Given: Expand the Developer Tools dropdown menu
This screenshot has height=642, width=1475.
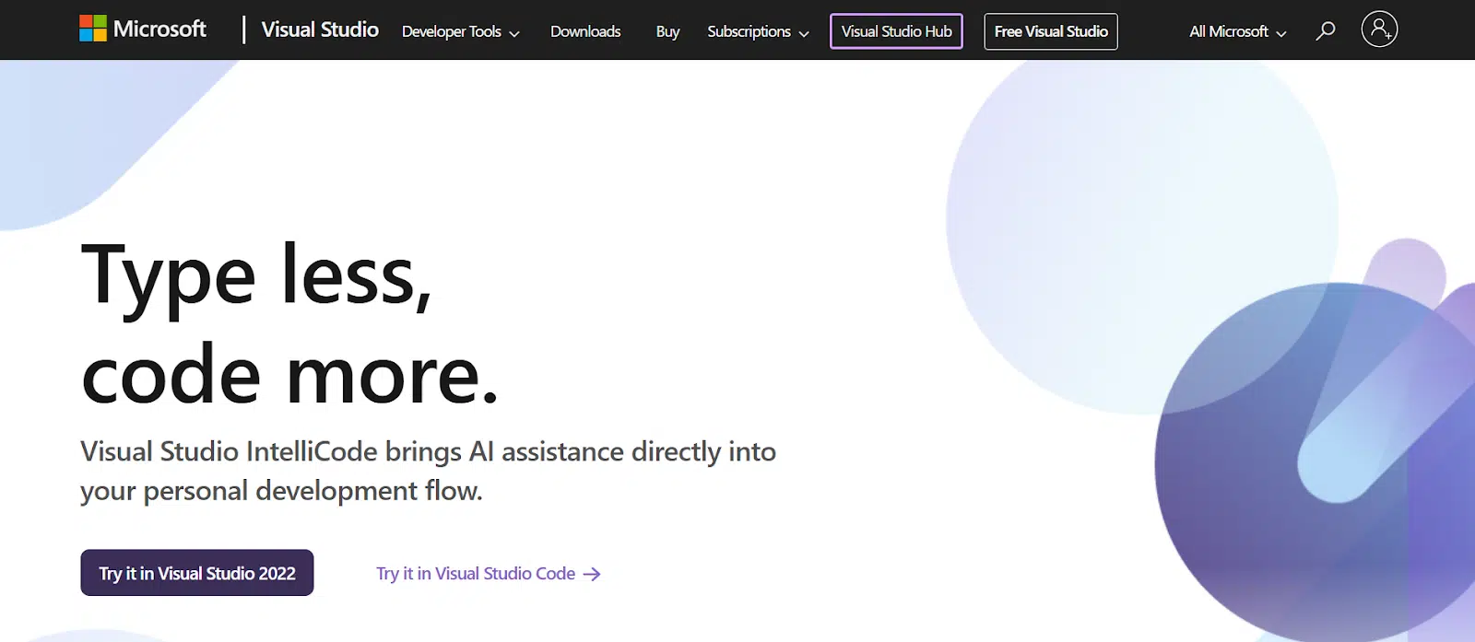Looking at the screenshot, I should (x=461, y=31).
